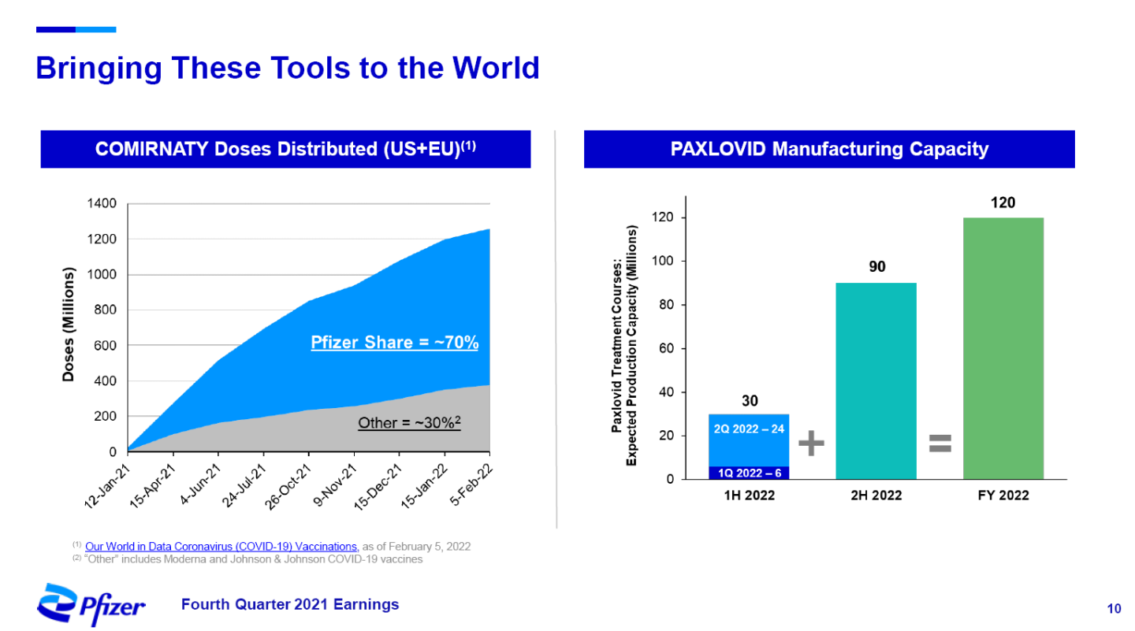Select the "as of February 5, 2022" footnote text
Viewport: 1135px width, 631px height.
pos(417,547)
